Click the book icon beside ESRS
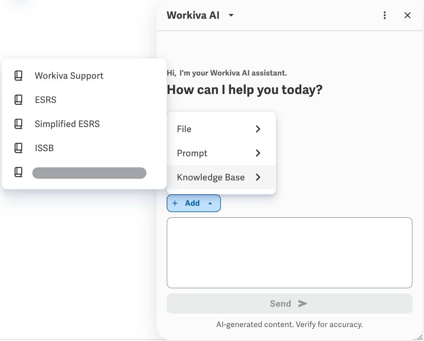The image size is (424, 341). click(x=19, y=100)
